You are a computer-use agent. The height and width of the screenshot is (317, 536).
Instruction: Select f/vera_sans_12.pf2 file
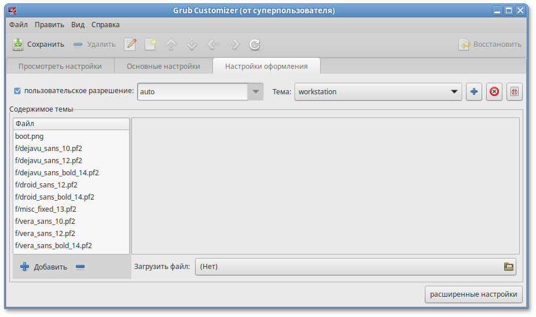[x=71, y=233]
